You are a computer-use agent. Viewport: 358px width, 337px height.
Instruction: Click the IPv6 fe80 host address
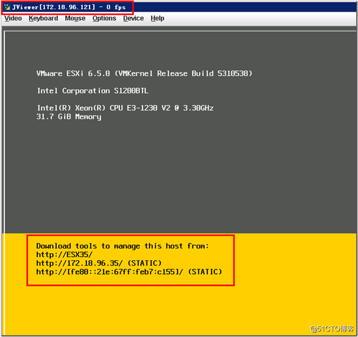[x=129, y=272]
